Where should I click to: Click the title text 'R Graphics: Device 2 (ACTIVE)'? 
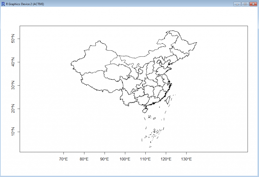click(24, 4)
